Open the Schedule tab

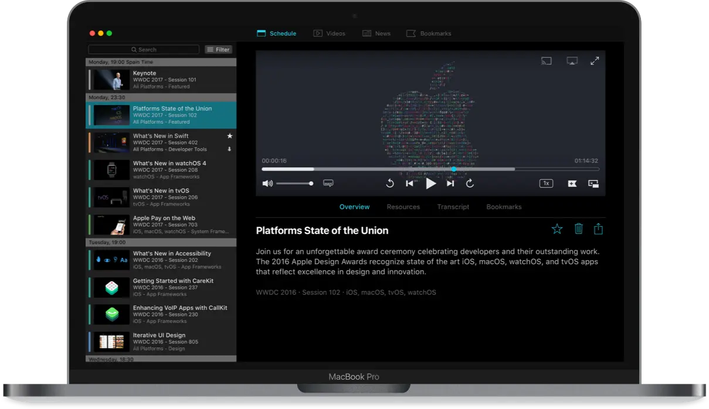pos(277,33)
